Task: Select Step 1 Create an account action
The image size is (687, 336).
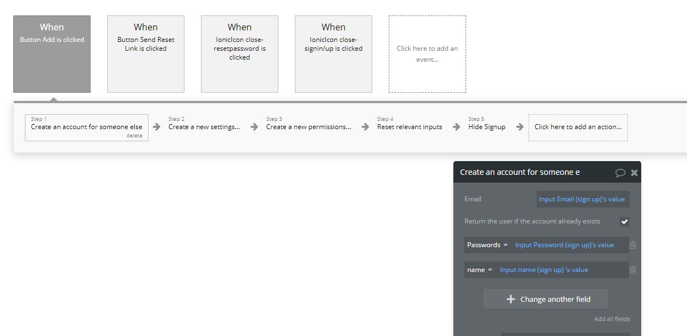Action: click(x=87, y=127)
